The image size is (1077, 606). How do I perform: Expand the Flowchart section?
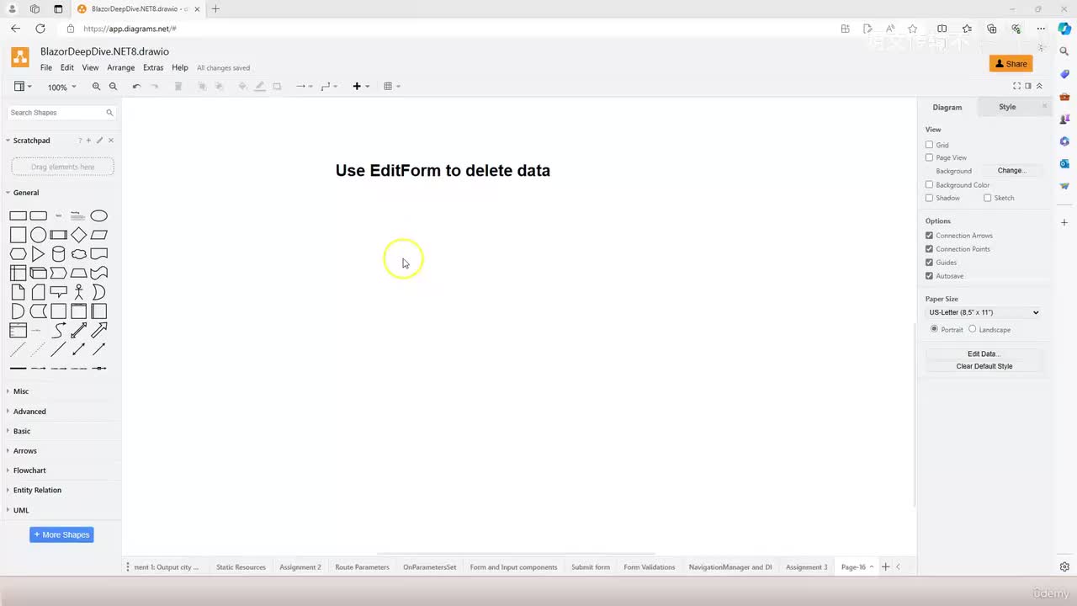tap(29, 470)
